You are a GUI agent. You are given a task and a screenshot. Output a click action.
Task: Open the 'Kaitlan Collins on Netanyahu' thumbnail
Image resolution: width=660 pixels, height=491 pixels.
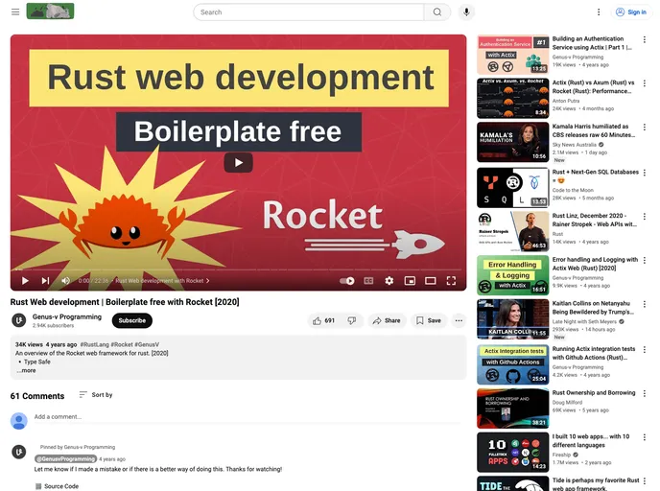coord(512,319)
